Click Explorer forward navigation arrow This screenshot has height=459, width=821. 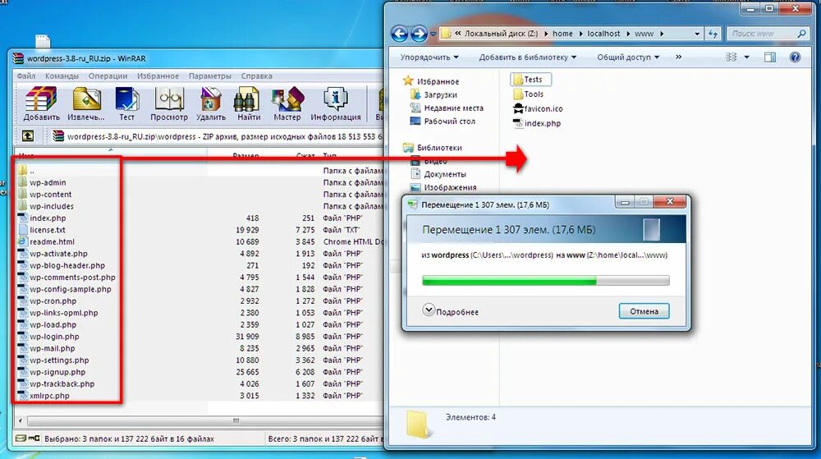419,34
